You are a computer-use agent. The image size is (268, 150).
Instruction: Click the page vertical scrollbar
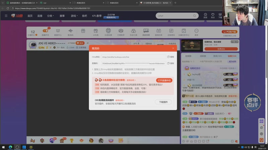267,63
